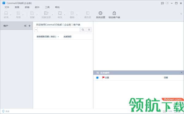Click the 就绪 status text
The height and width of the screenshot is (114, 184).
coord(7,111)
